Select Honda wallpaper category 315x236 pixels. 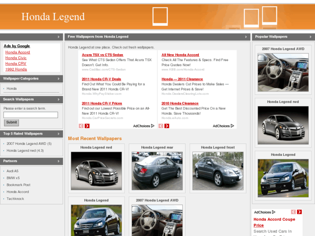pyautogui.click(x=12, y=88)
